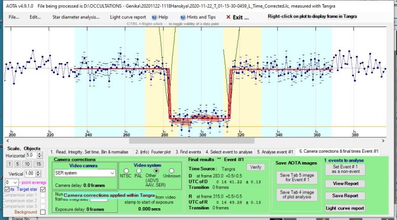Click Save Tab 4 image of plot analysis
The width and height of the screenshot is (397, 220).
pyautogui.click(x=297, y=195)
